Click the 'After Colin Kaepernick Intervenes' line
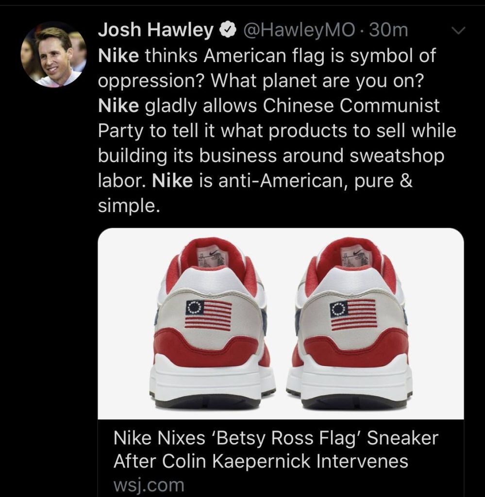 (x=261, y=461)
